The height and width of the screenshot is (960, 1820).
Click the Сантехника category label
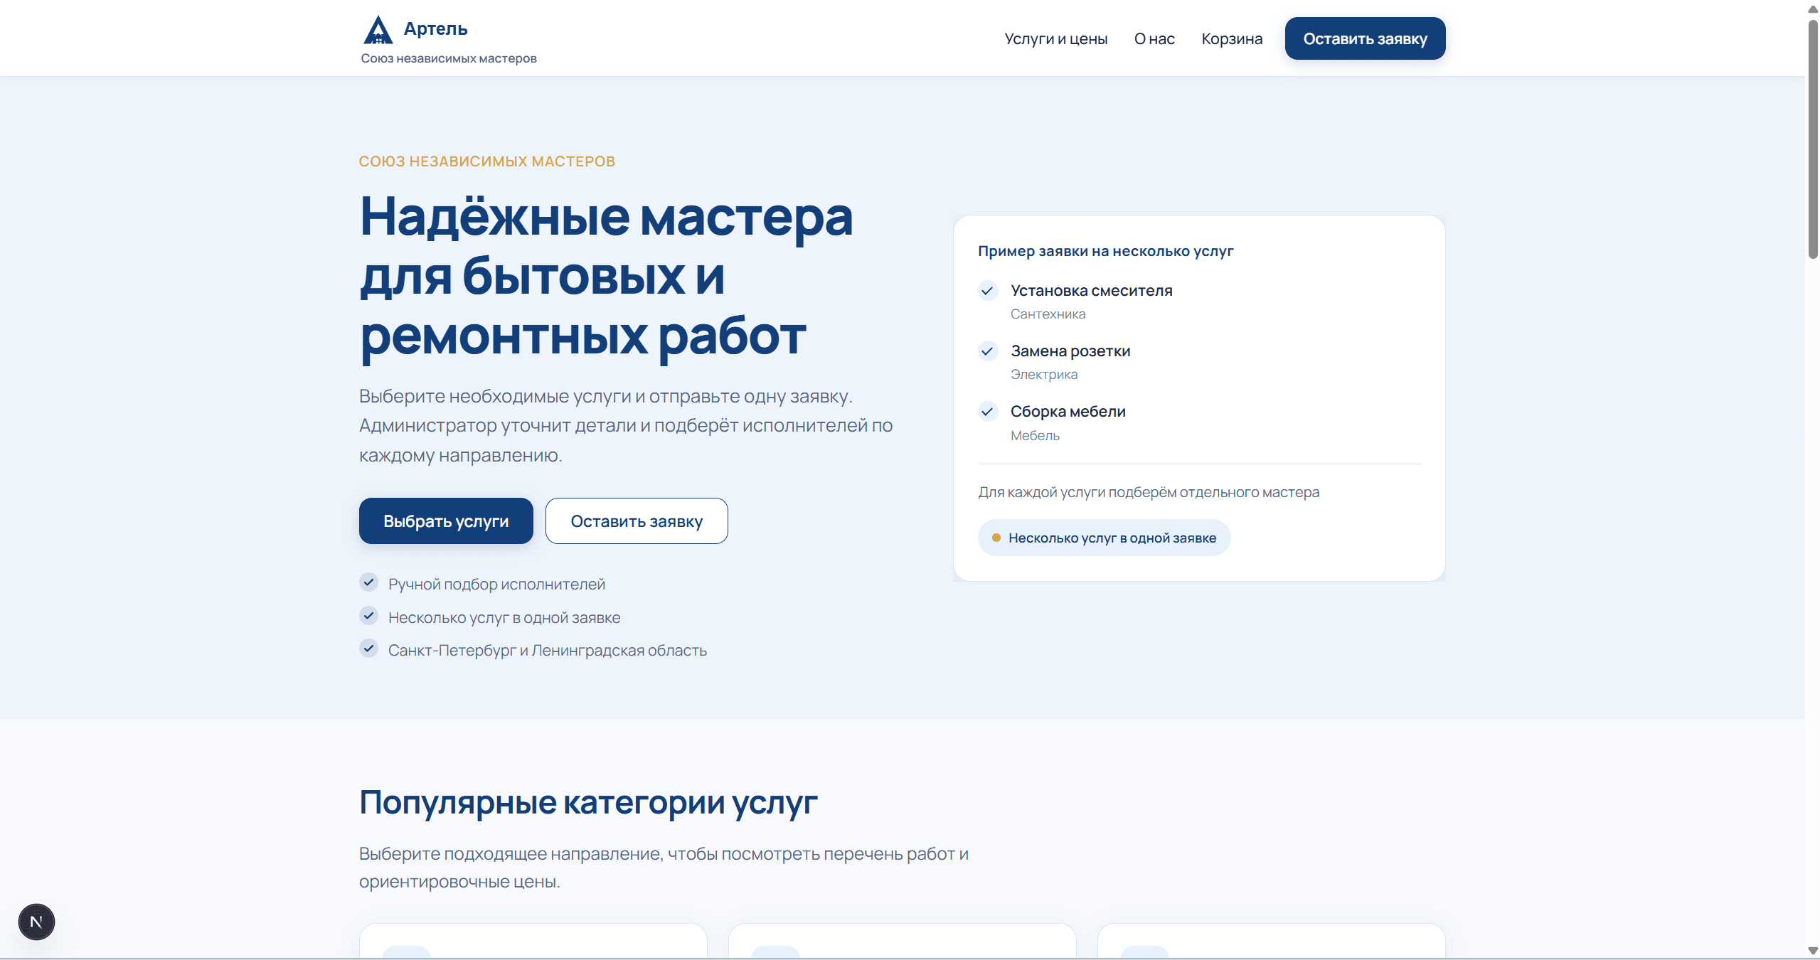1048,314
